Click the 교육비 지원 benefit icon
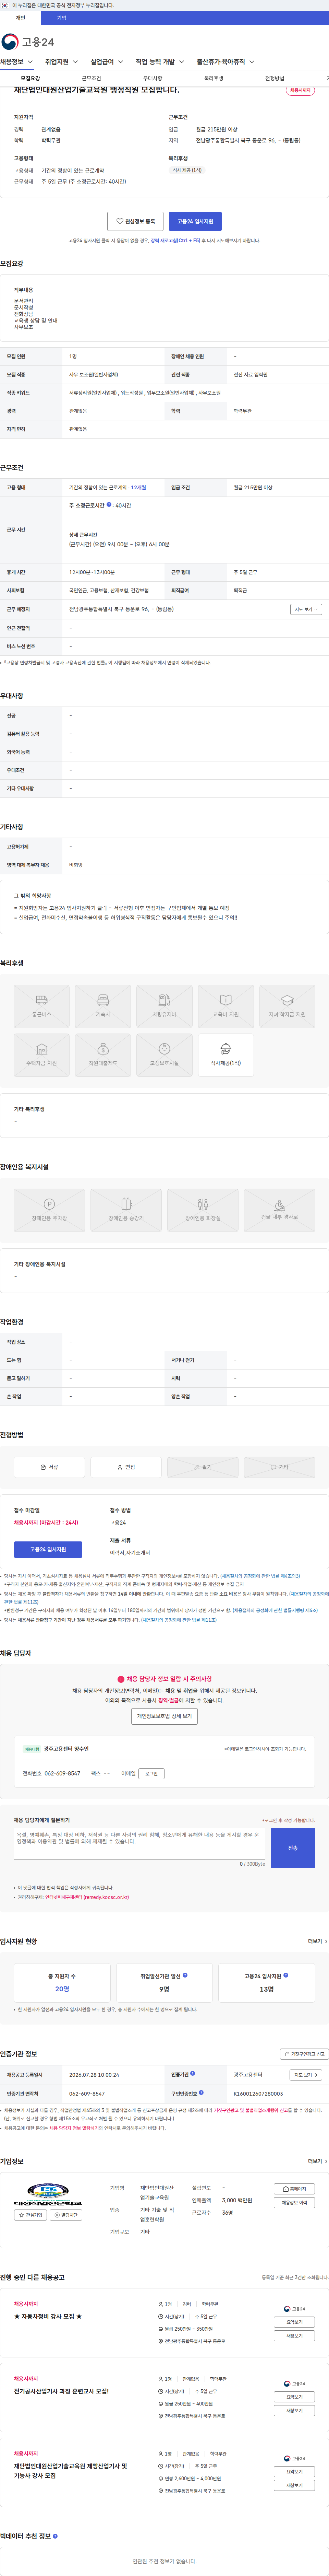The height and width of the screenshot is (2576, 329). pyautogui.click(x=226, y=1006)
